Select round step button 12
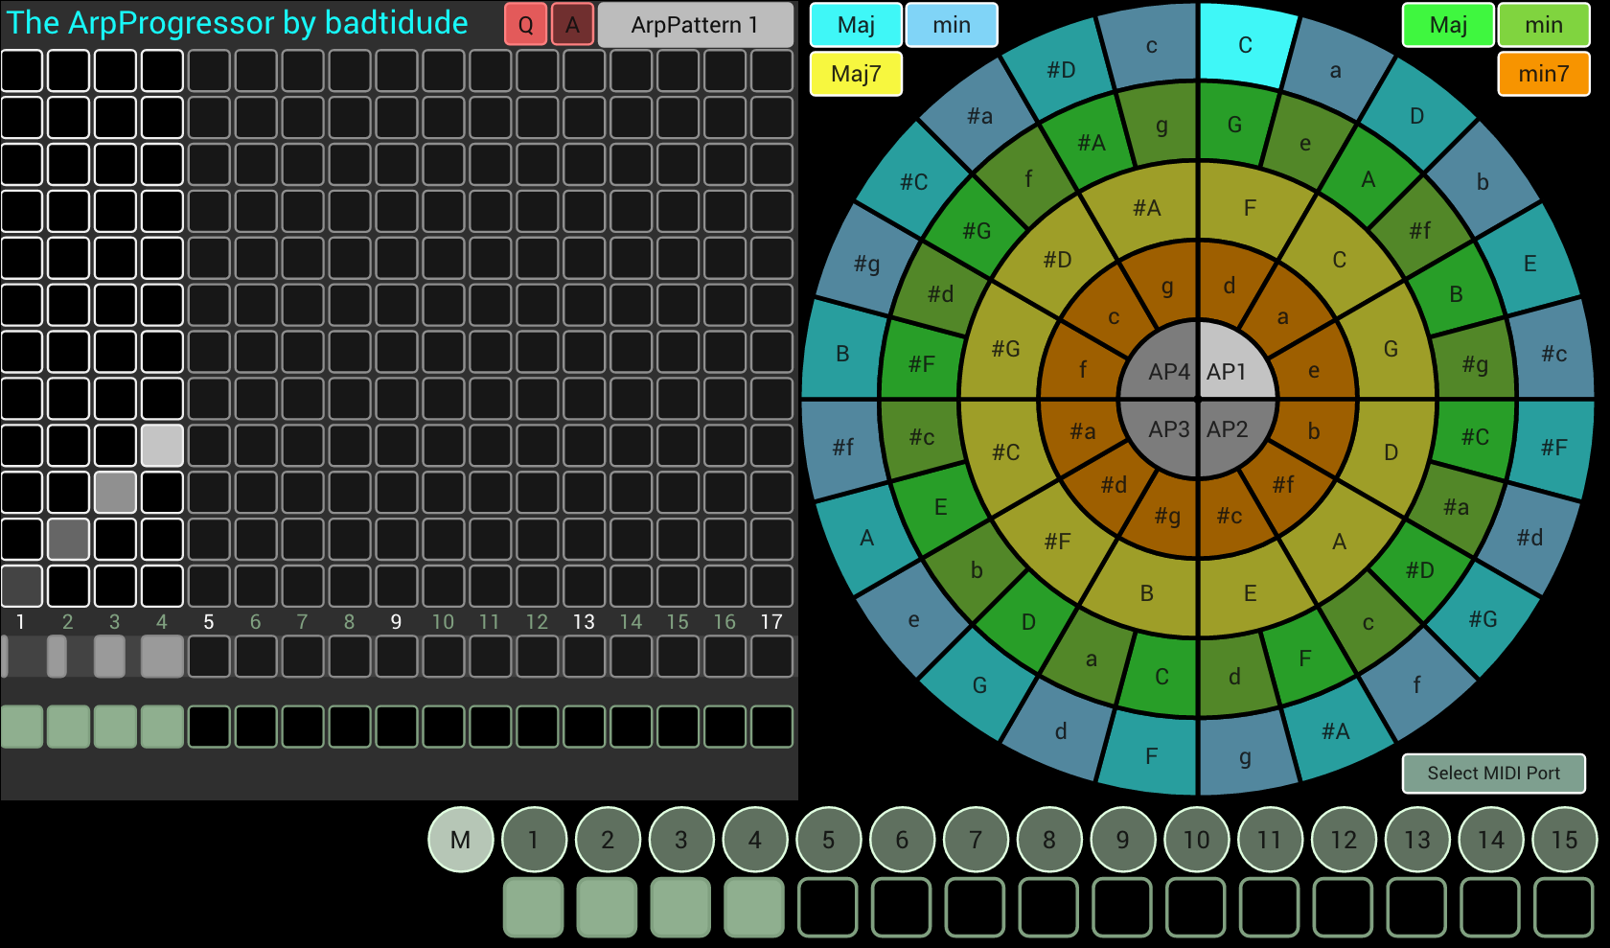The height and width of the screenshot is (948, 1610). pos(1343,840)
